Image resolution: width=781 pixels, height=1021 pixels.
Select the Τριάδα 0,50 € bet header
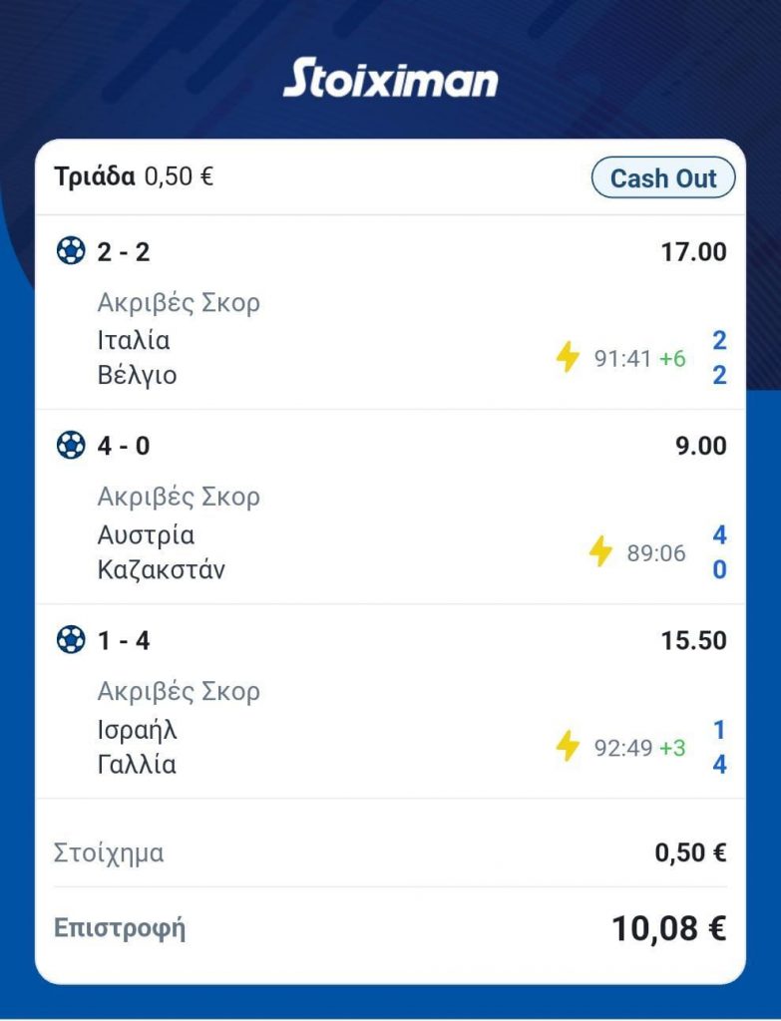[x=134, y=177]
